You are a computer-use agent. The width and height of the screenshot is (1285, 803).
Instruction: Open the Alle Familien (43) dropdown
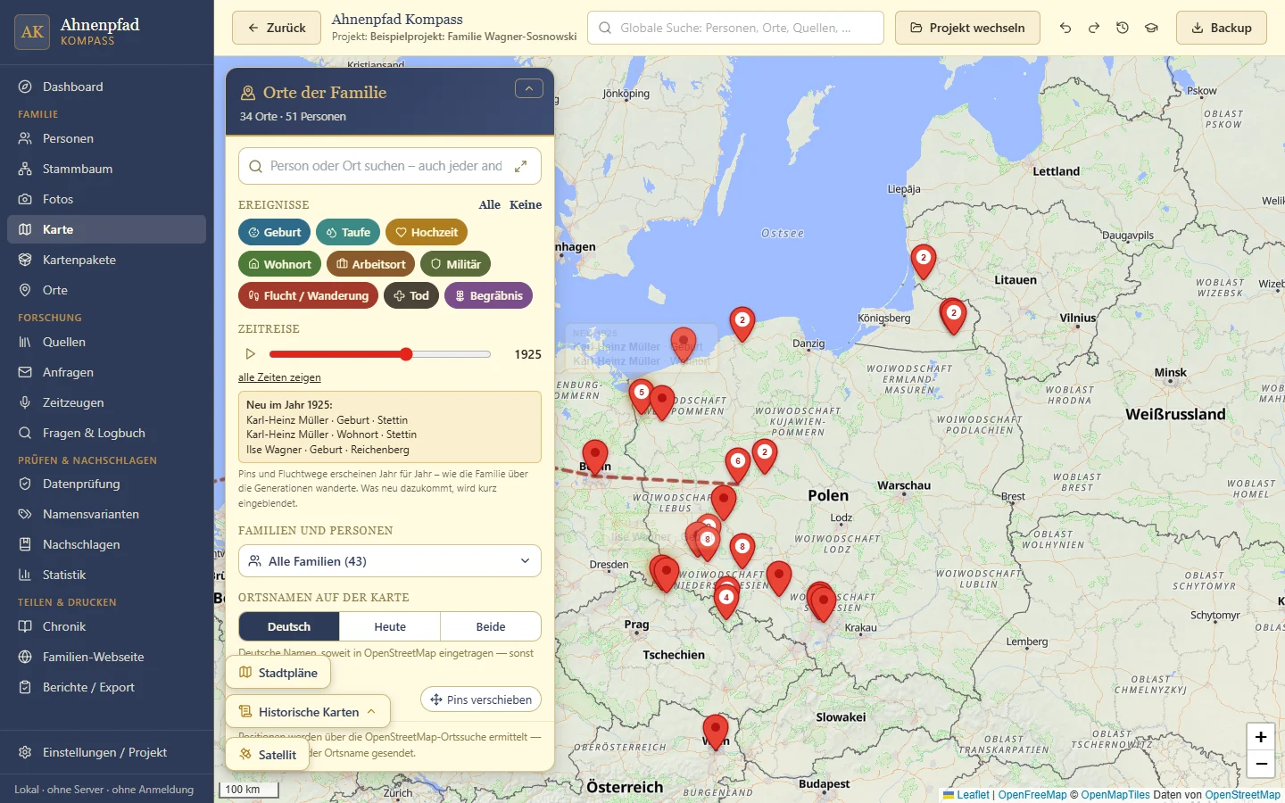390,561
